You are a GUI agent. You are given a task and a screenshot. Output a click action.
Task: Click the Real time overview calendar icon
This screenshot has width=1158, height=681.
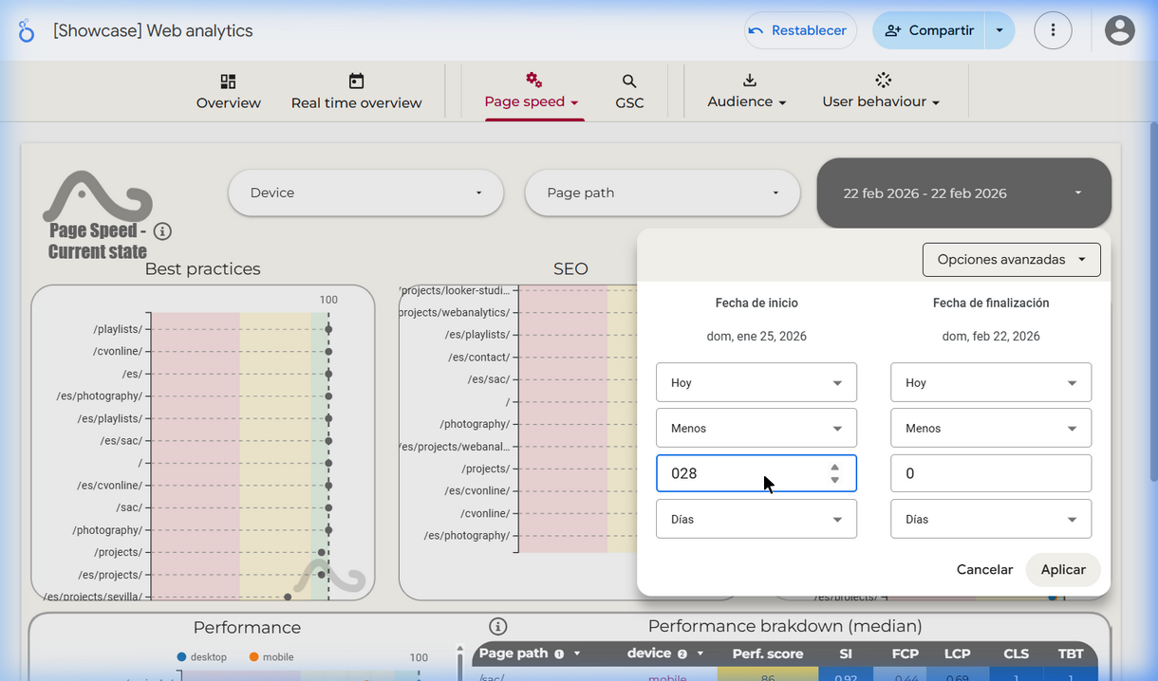356,82
